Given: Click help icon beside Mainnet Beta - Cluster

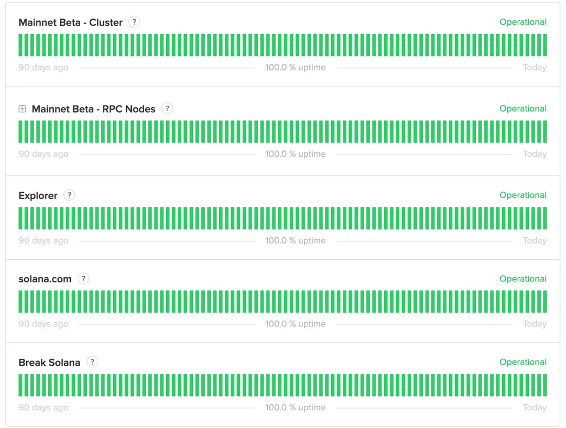Looking at the screenshot, I should (134, 22).
